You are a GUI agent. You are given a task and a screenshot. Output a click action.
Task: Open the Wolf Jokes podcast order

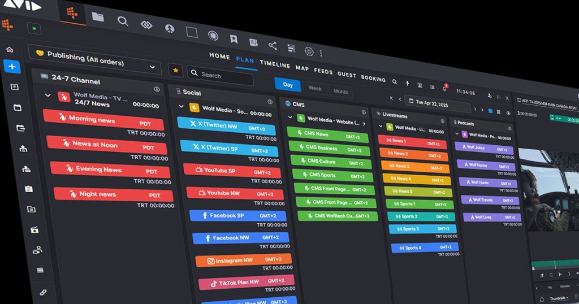click(x=484, y=147)
